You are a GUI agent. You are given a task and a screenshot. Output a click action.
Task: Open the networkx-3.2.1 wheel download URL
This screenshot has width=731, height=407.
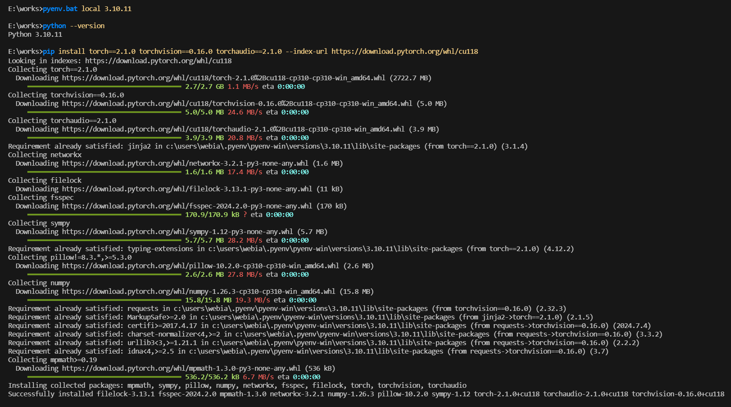pos(185,163)
